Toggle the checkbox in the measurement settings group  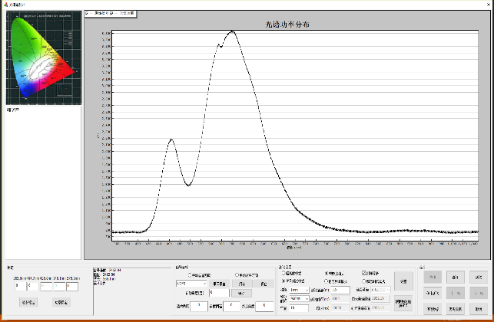(364, 273)
